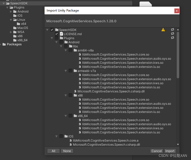Check the libs folder checkbox
Screen dimensions: 191x160
click(66, 46)
